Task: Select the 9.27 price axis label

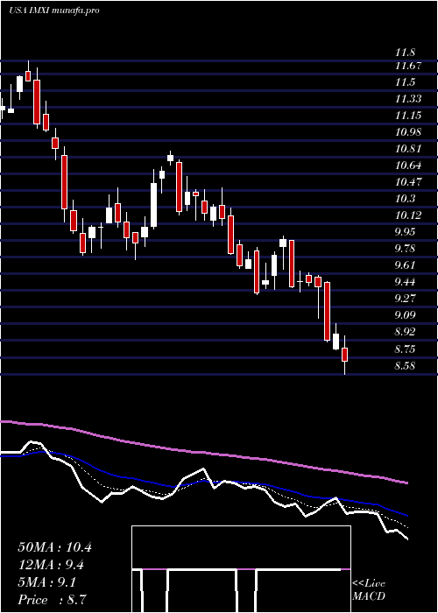Action: (406, 299)
